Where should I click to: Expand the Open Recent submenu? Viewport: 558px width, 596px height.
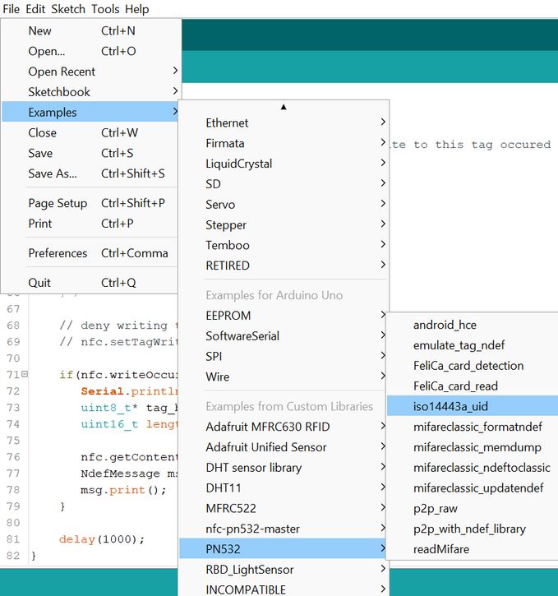point(90,72)
